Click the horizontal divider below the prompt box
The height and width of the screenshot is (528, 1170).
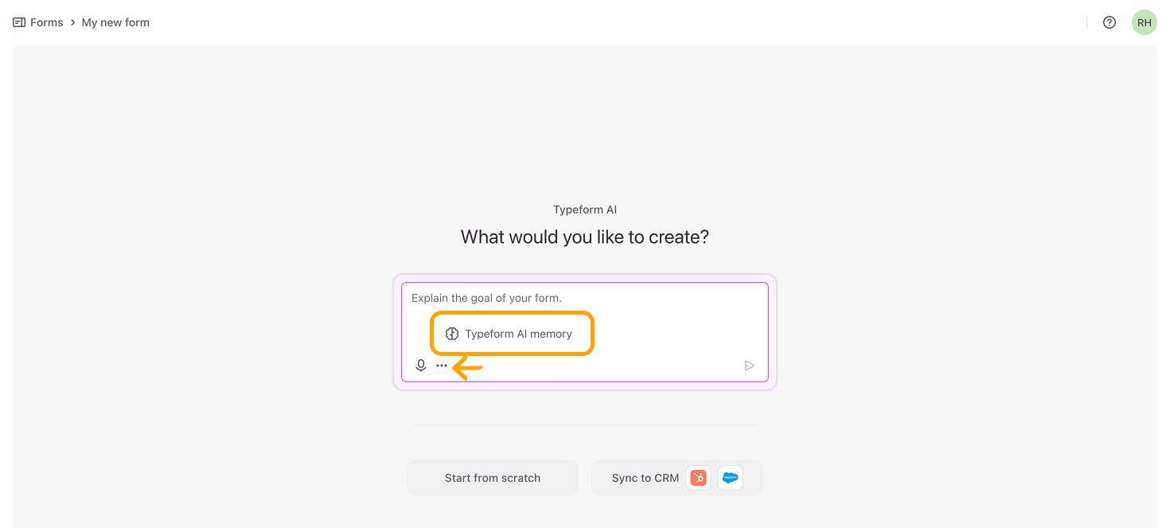585,424
